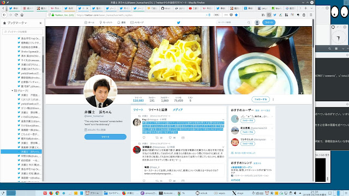Screen dimensions: 349x196
Task: Click the wide ツイート button under profile bio
Action: [105, 137]
